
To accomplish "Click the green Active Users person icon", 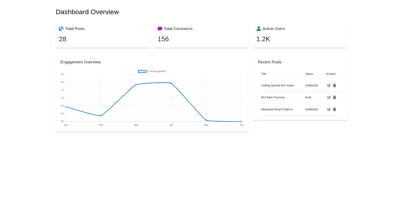I will (x=259, y=29).
